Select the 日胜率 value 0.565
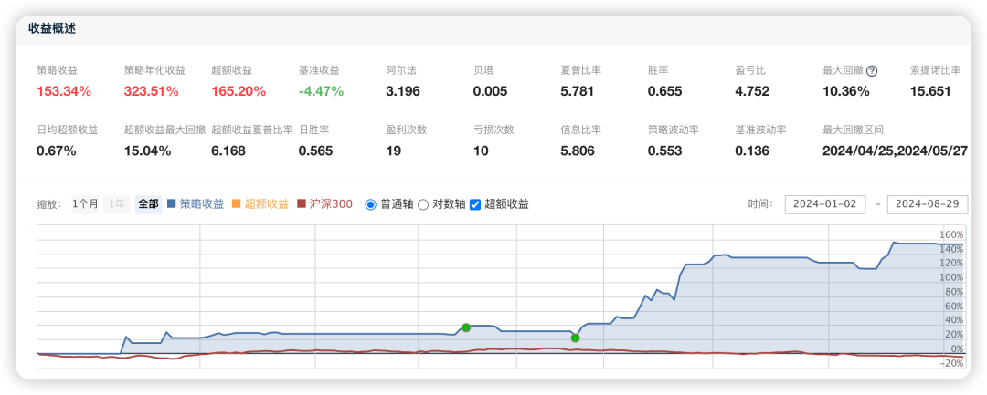This screenshot has width=987, height=395. (315, 151)
